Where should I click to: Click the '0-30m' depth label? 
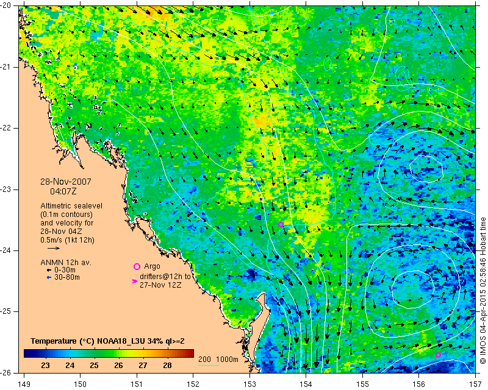click(x=65, y=270)
